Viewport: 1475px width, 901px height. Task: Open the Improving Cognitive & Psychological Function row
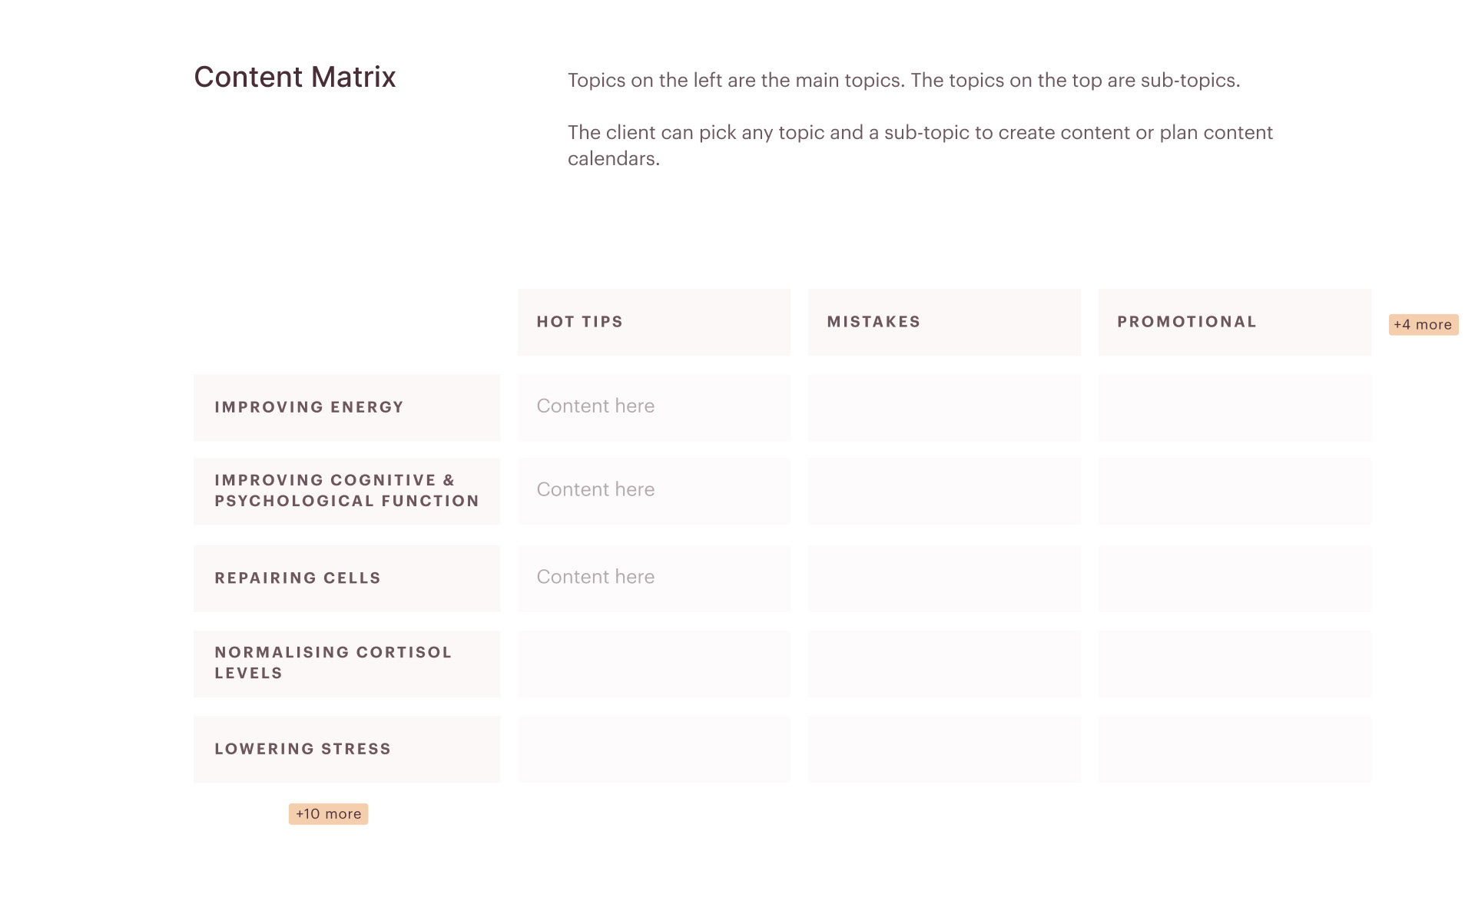pos(346,492)
